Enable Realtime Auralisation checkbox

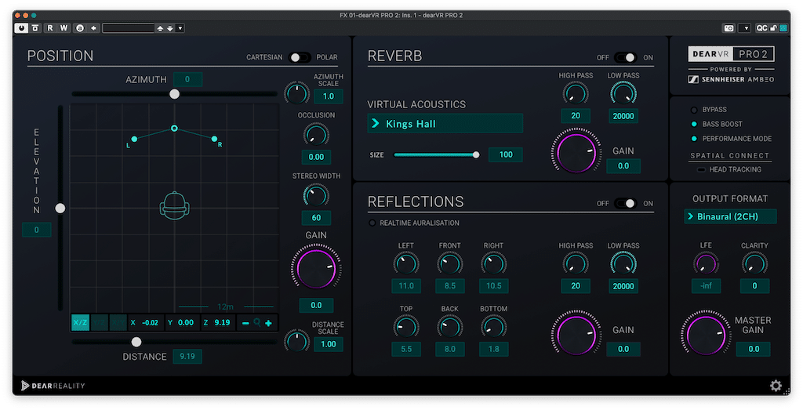click(x=372, y=223)
